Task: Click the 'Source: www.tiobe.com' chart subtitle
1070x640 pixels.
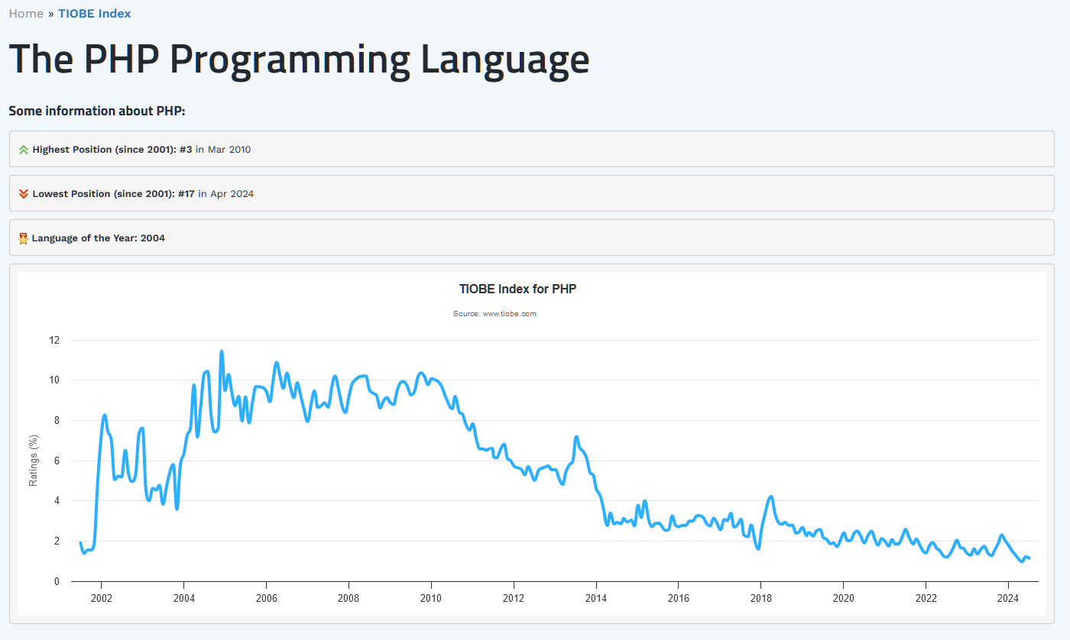Action: 494,314
